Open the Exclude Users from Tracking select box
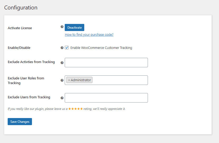This screenshot has width=219, height=143. (x=106, y=98)
